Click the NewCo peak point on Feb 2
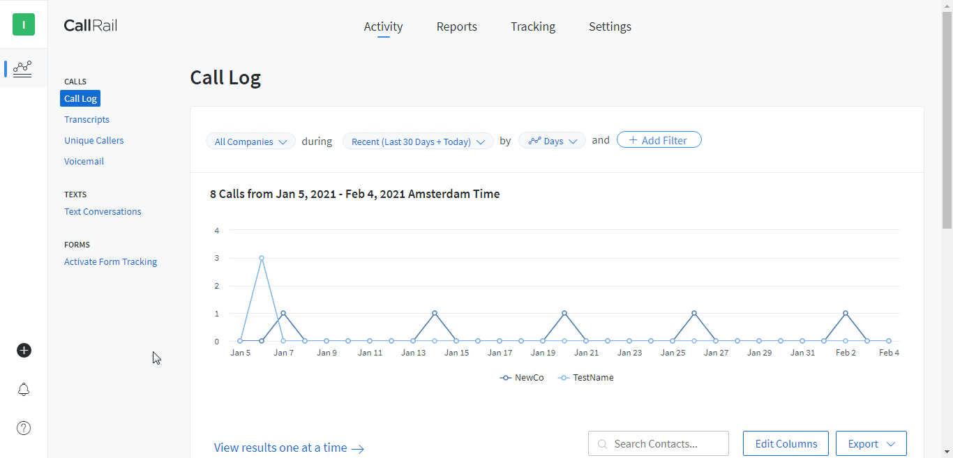The width and height of the screenshot is (953, 458). (846, 313)
